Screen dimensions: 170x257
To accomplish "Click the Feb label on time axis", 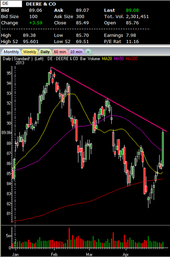I will [54, 255].
